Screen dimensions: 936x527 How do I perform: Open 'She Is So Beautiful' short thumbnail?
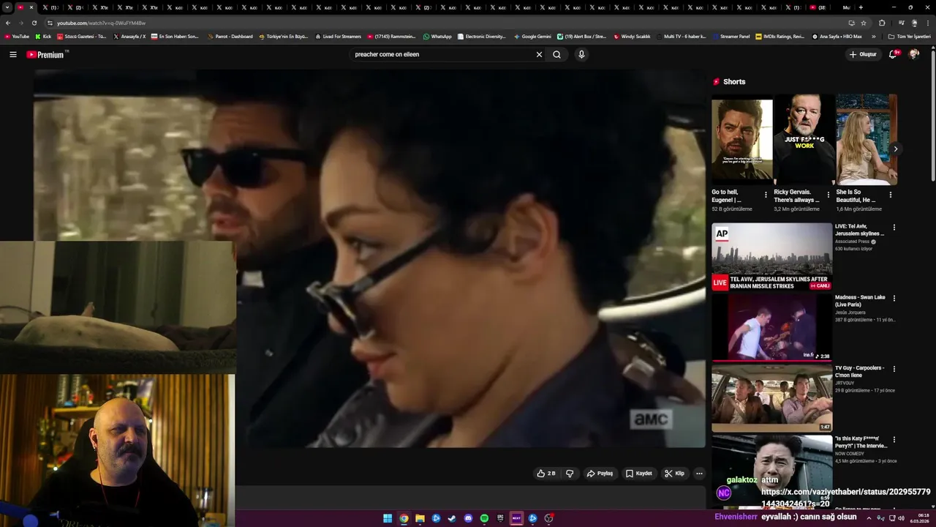click(867, 141)
